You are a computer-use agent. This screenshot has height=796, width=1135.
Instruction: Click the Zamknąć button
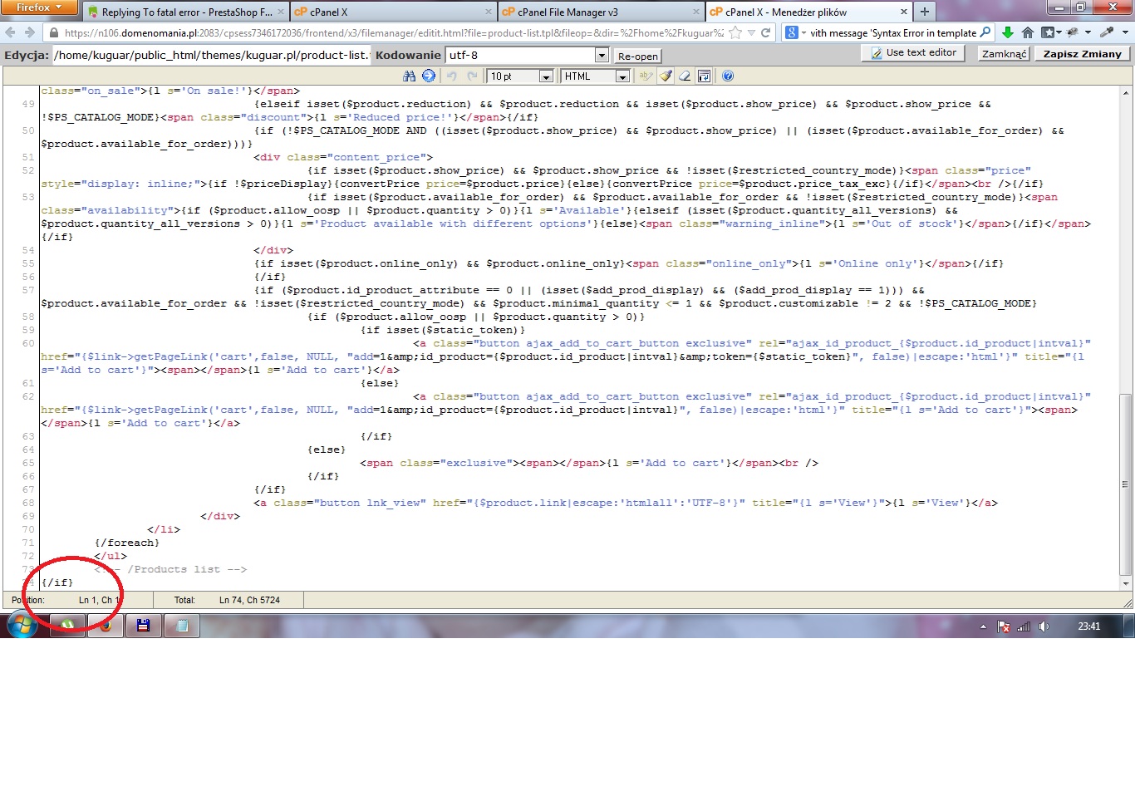pyautogui.click(x=1004, y=54)
